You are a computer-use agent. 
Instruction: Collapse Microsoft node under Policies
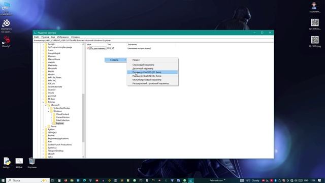pyautogui.click(x=46, y=105)
